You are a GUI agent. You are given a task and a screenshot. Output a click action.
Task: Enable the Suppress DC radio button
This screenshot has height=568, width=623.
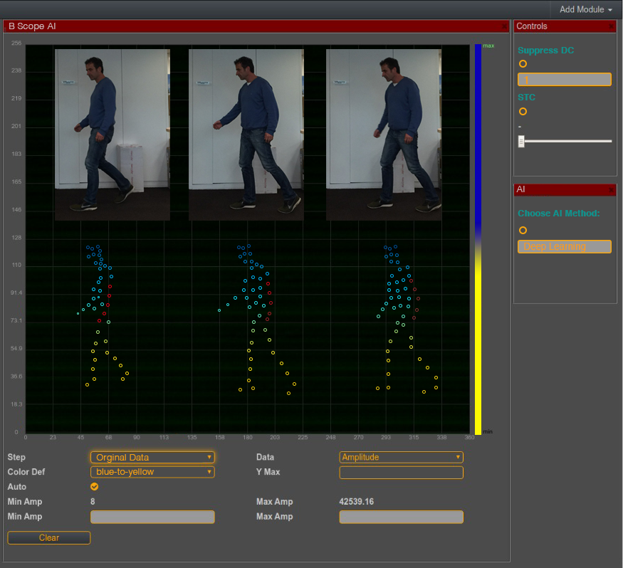point(523,64)
